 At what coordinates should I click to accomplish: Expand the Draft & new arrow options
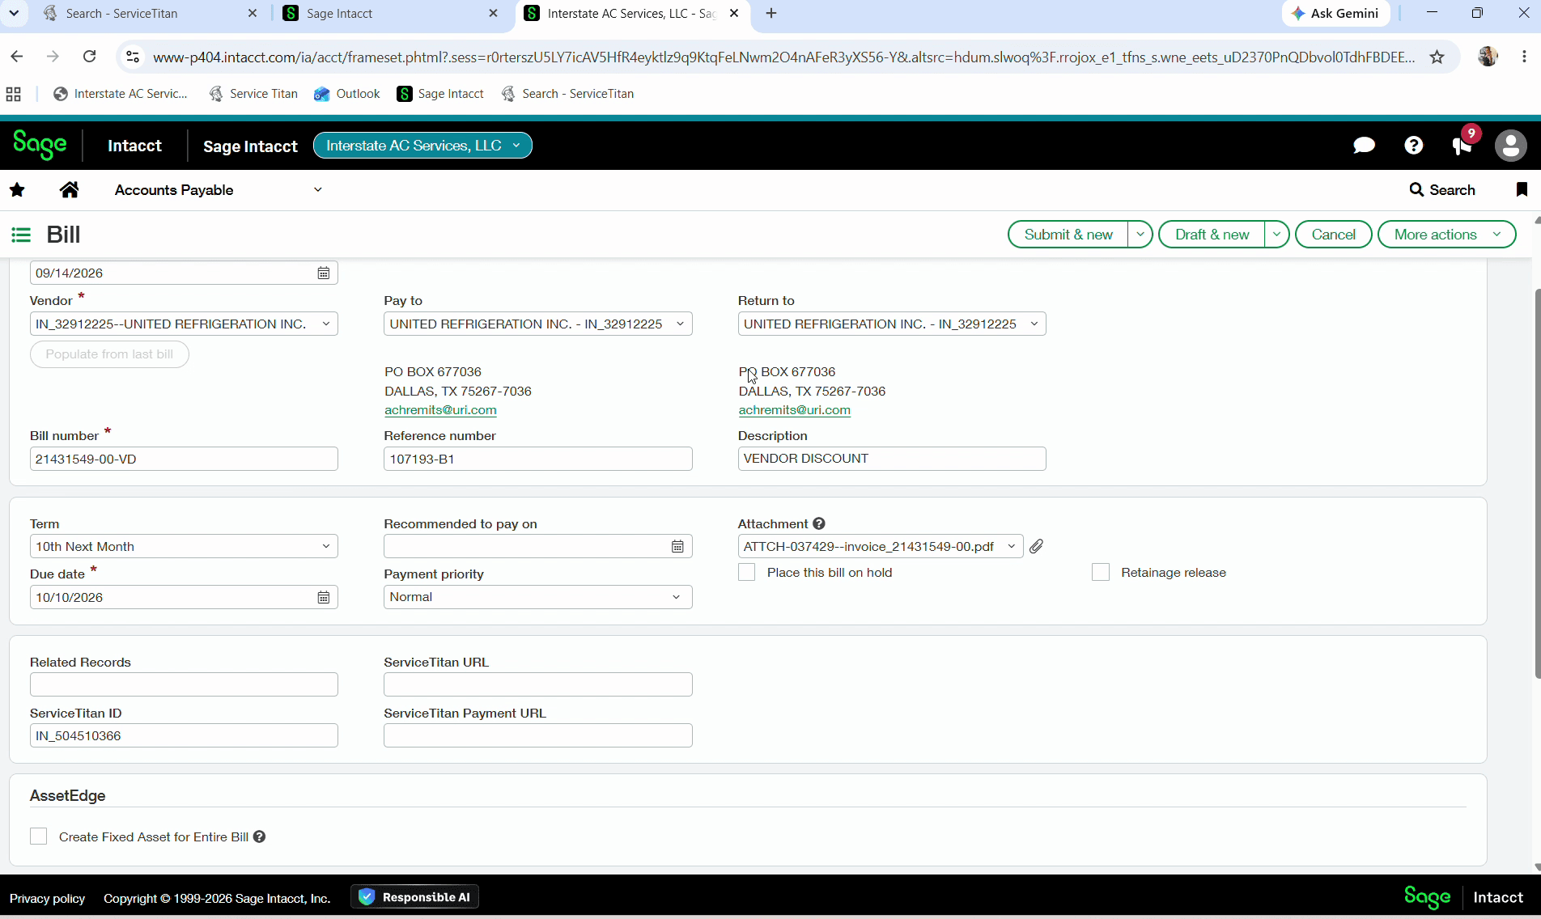pyautogui.click(x=1276, y=235)
